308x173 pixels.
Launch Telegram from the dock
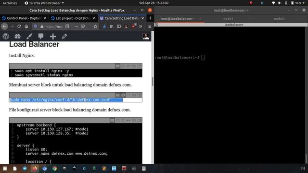point(25,168)
